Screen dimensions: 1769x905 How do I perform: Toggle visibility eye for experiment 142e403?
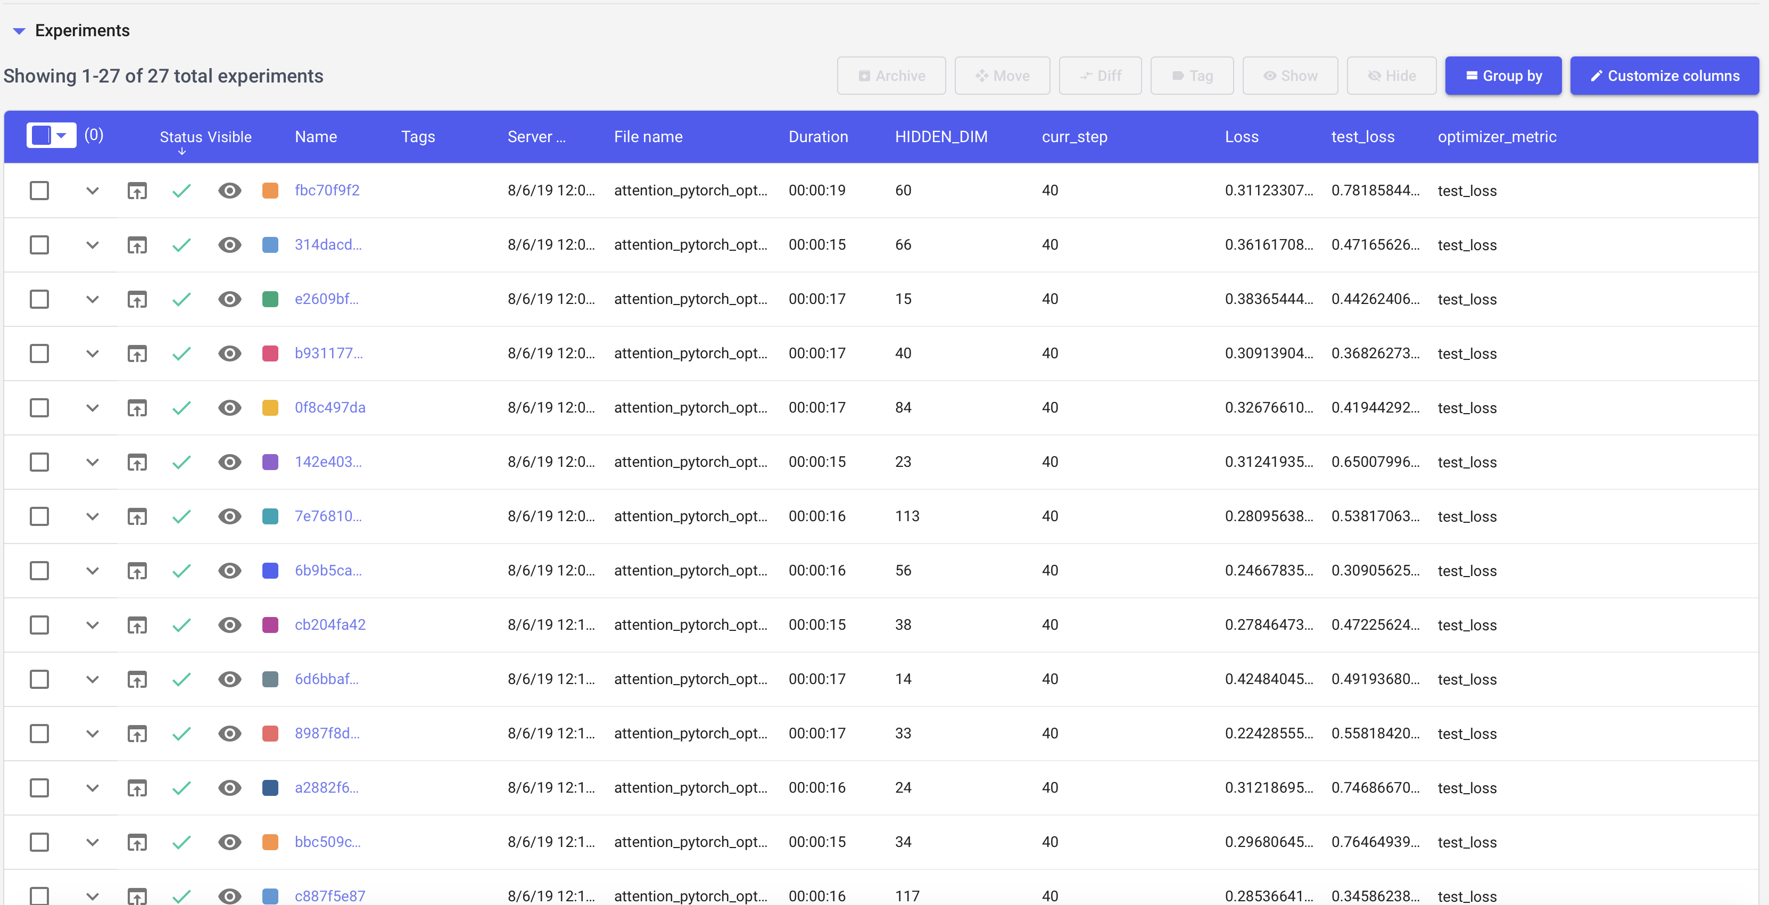(x=229, y=462)
